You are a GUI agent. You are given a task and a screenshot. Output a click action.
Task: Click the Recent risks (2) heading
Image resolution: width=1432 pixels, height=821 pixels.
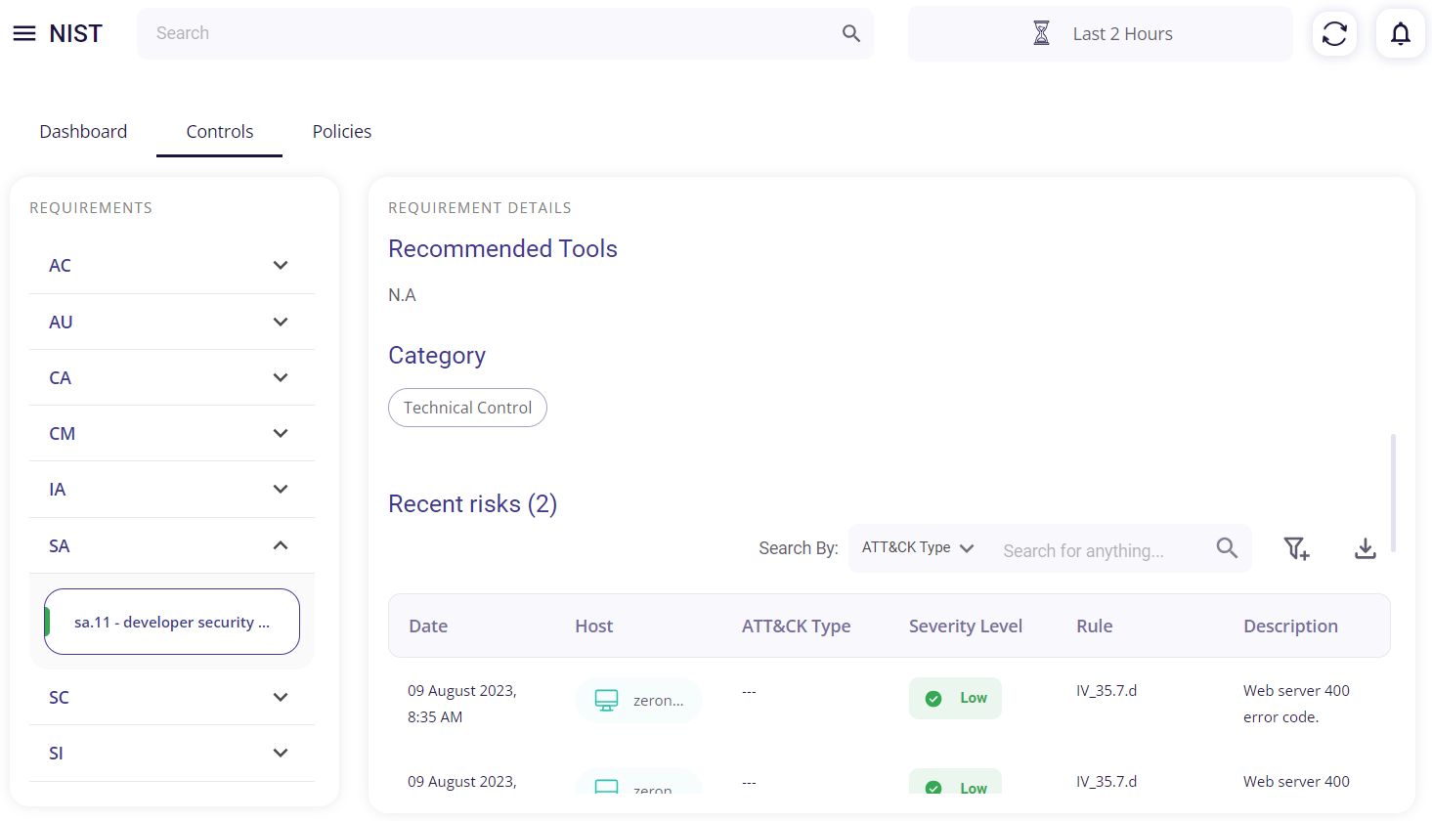472,503
